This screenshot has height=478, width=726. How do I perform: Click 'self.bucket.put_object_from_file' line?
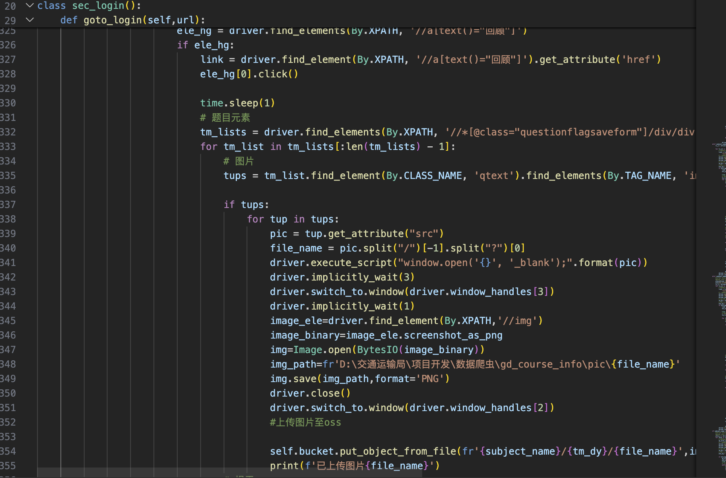coord(483,451)
